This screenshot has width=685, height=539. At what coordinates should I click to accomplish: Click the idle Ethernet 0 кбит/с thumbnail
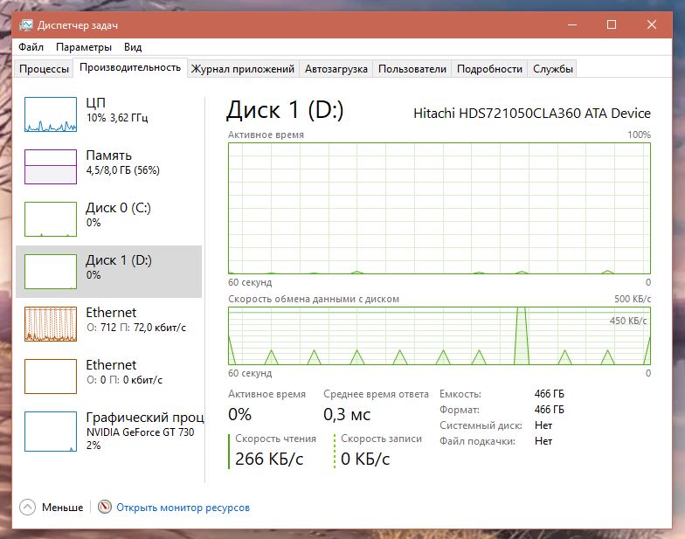pyautogui.click(x=51, y=377)
